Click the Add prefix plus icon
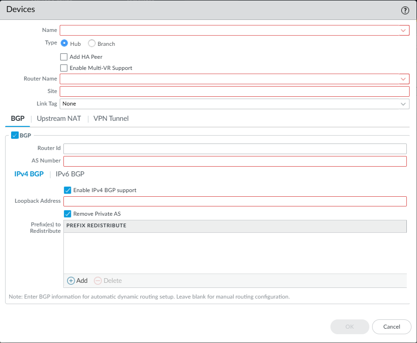This screenshot has width=417, height=343. pyautogui.click(x=71, y=281)
